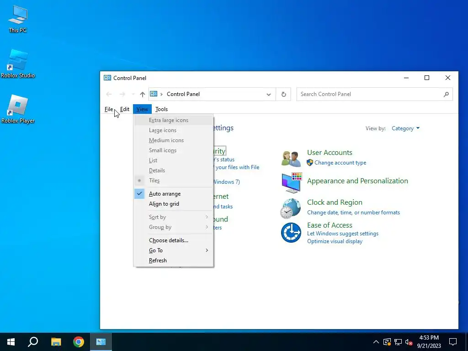Open the File menu
The image size is (468, 351).
click(109, 109)
